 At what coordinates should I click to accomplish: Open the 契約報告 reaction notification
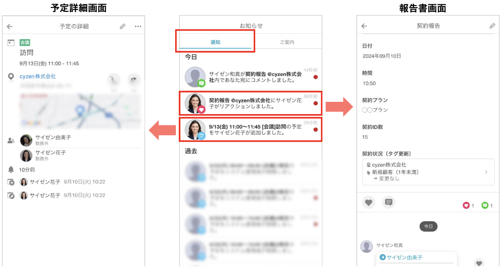tap(251, 103)
